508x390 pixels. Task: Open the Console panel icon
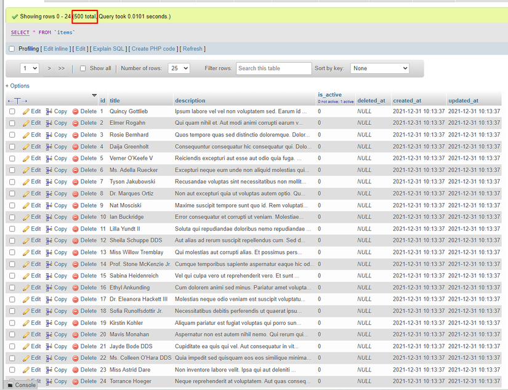tap(10, 385)
